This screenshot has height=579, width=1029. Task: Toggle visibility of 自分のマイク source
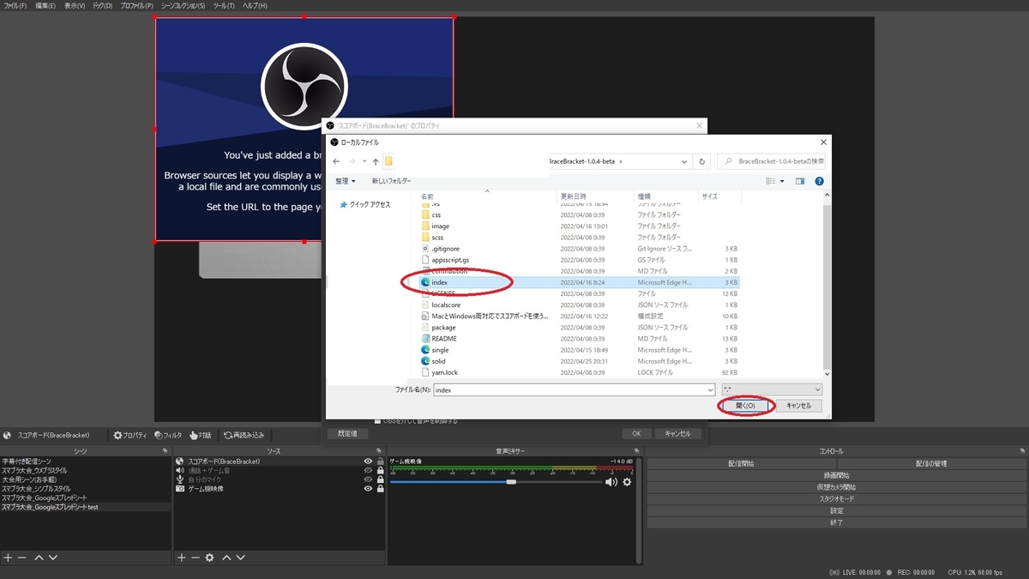point(368,479)
